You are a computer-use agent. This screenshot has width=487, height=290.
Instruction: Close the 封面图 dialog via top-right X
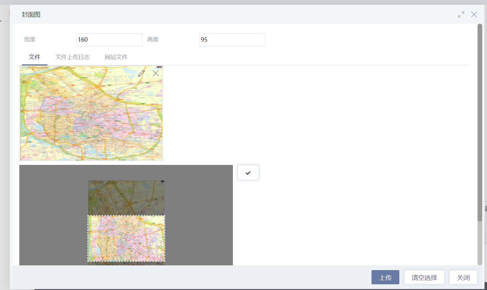point(474,15)
